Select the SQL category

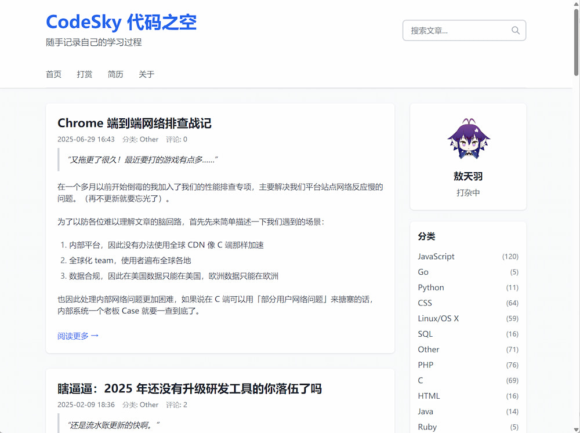425,334
